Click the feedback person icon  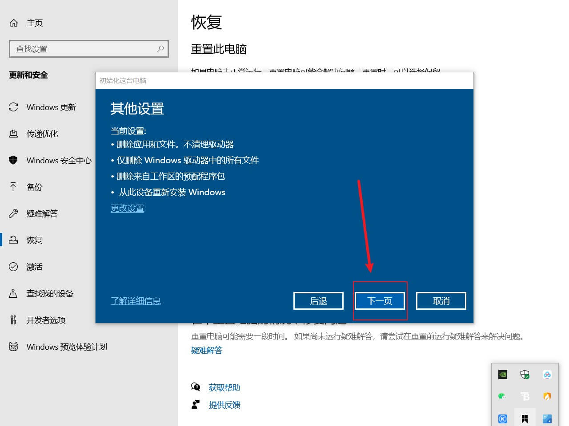(x=196, y=404)
